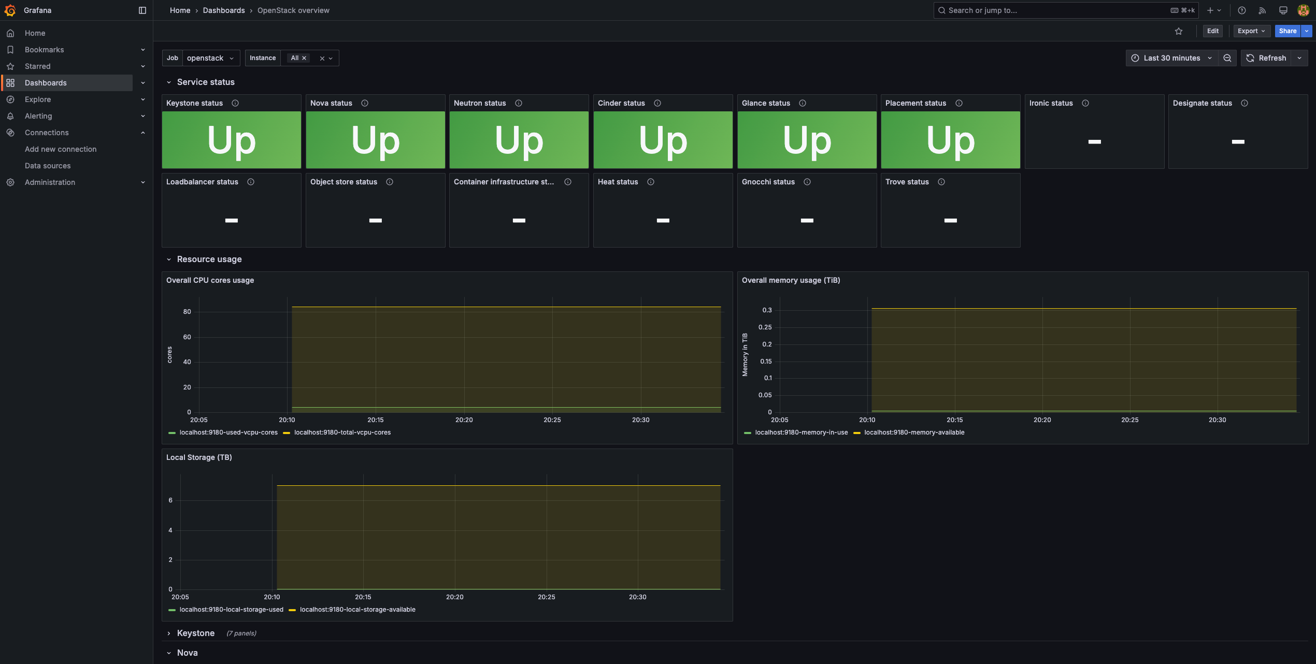Select Dashboards in the breadcrumb
1316x664 pixels.
(x=224, y=10)
